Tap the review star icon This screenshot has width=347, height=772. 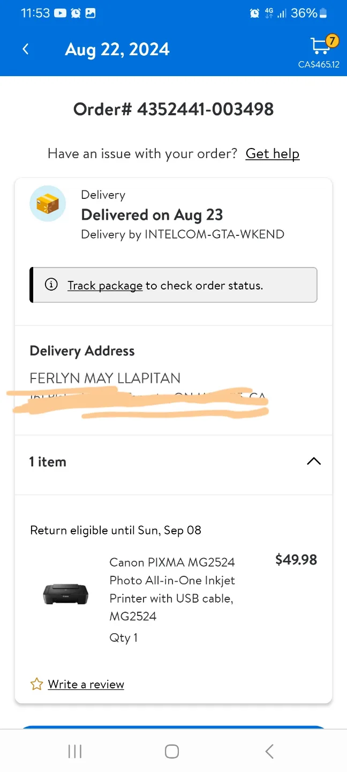pyautogui.click(x=36, y=684)
